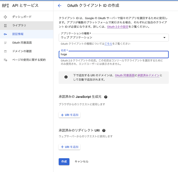Open 承認済みドメイン link in notice box

click(148, 75)
